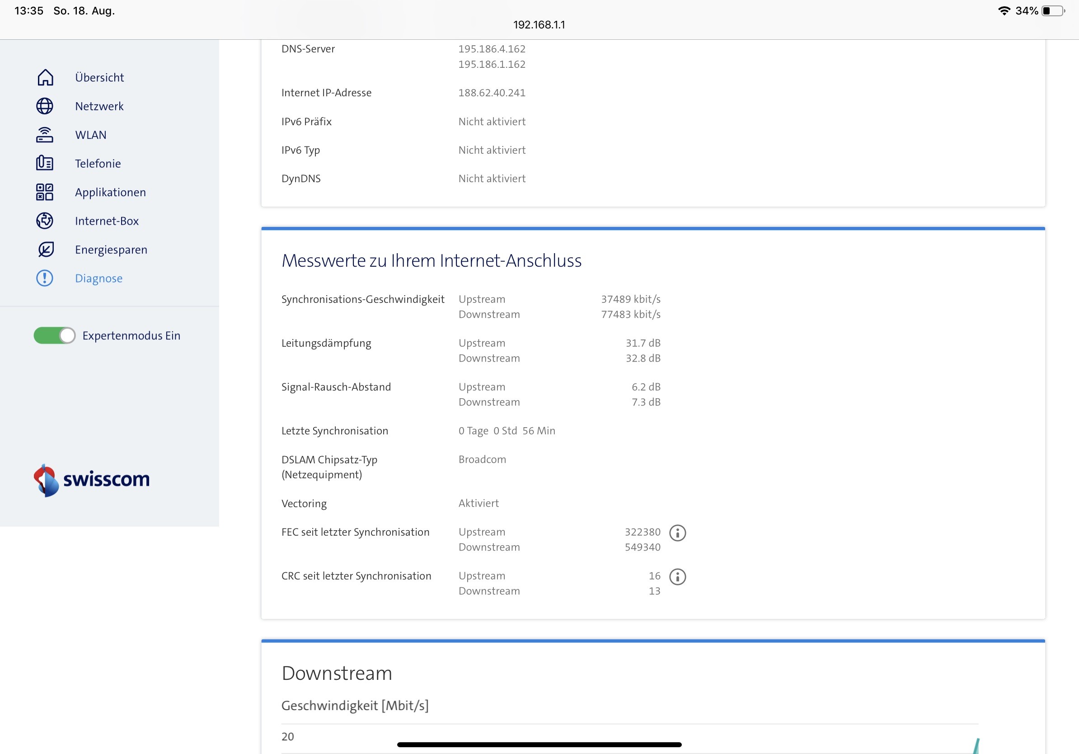Select the Diagnose menu item
The image size is (1079, 754).
tap(99, 278)
